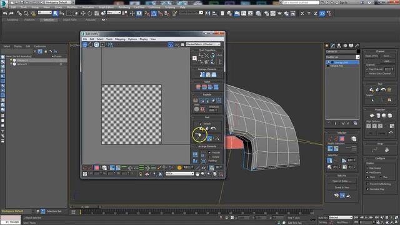Click Straighten Selection in Reshape Elements
400x225 pixels.
(x=202, y=74)
